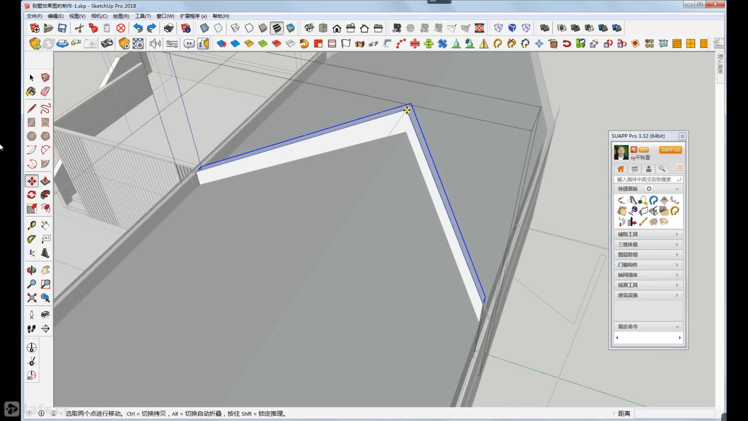Expand the 轴网墙体 section

click(x=648, y=275)
